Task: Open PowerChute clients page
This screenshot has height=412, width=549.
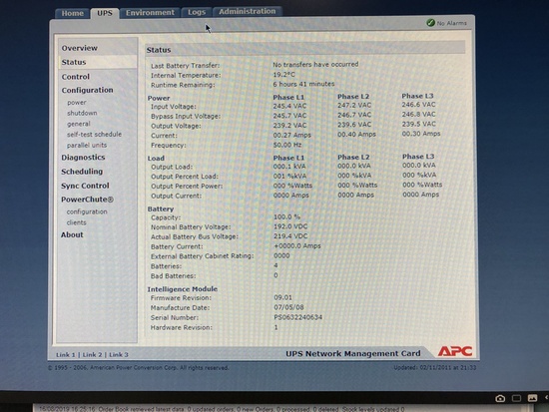Action: coord(76,222)
